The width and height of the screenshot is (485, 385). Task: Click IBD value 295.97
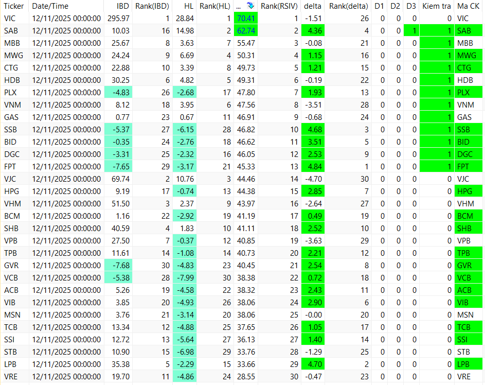(118, 18)
